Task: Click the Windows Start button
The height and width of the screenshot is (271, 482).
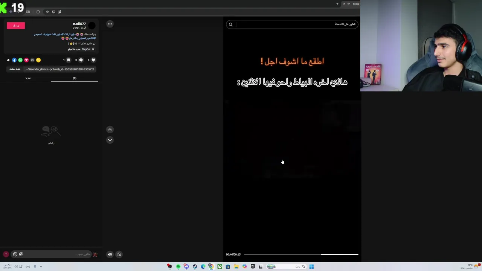Action: click(x=311, y=266)
